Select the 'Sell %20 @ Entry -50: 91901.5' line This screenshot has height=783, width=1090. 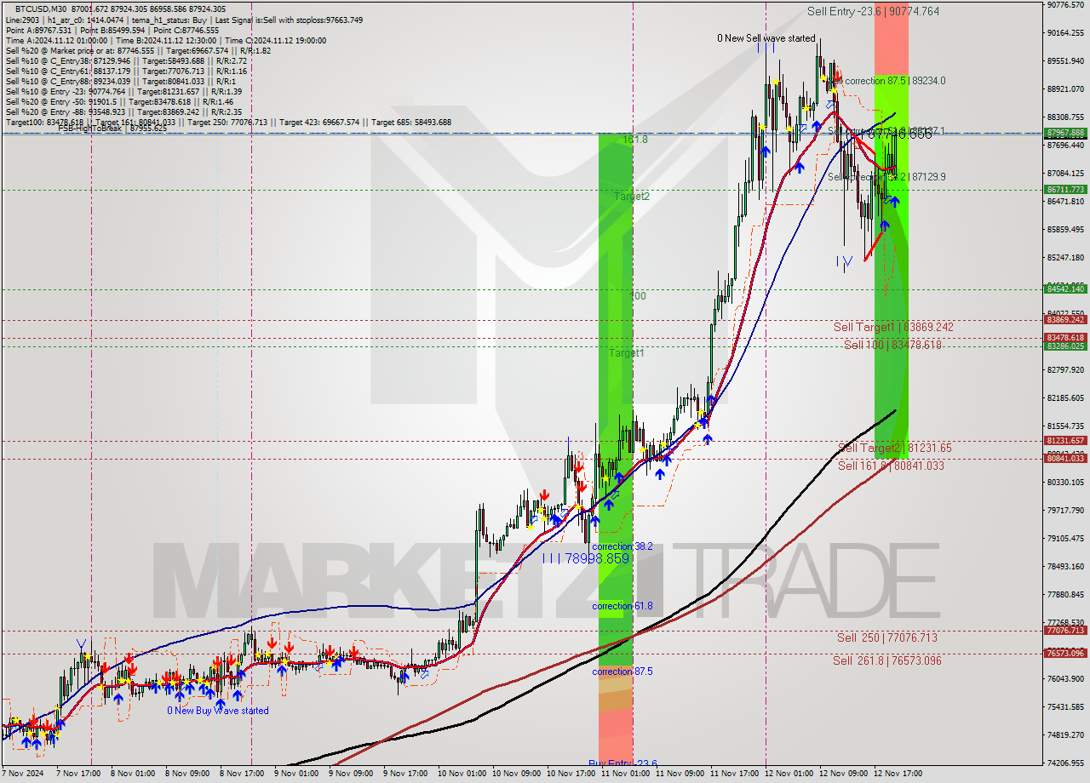click(121, 102)
